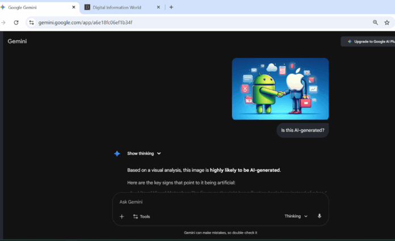Click the address bar URL
Screen dimensions: 395x241
pos(85,23)
